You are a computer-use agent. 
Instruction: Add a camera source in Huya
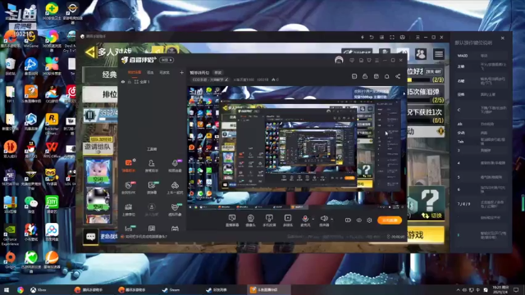click(x=250, y=220)
